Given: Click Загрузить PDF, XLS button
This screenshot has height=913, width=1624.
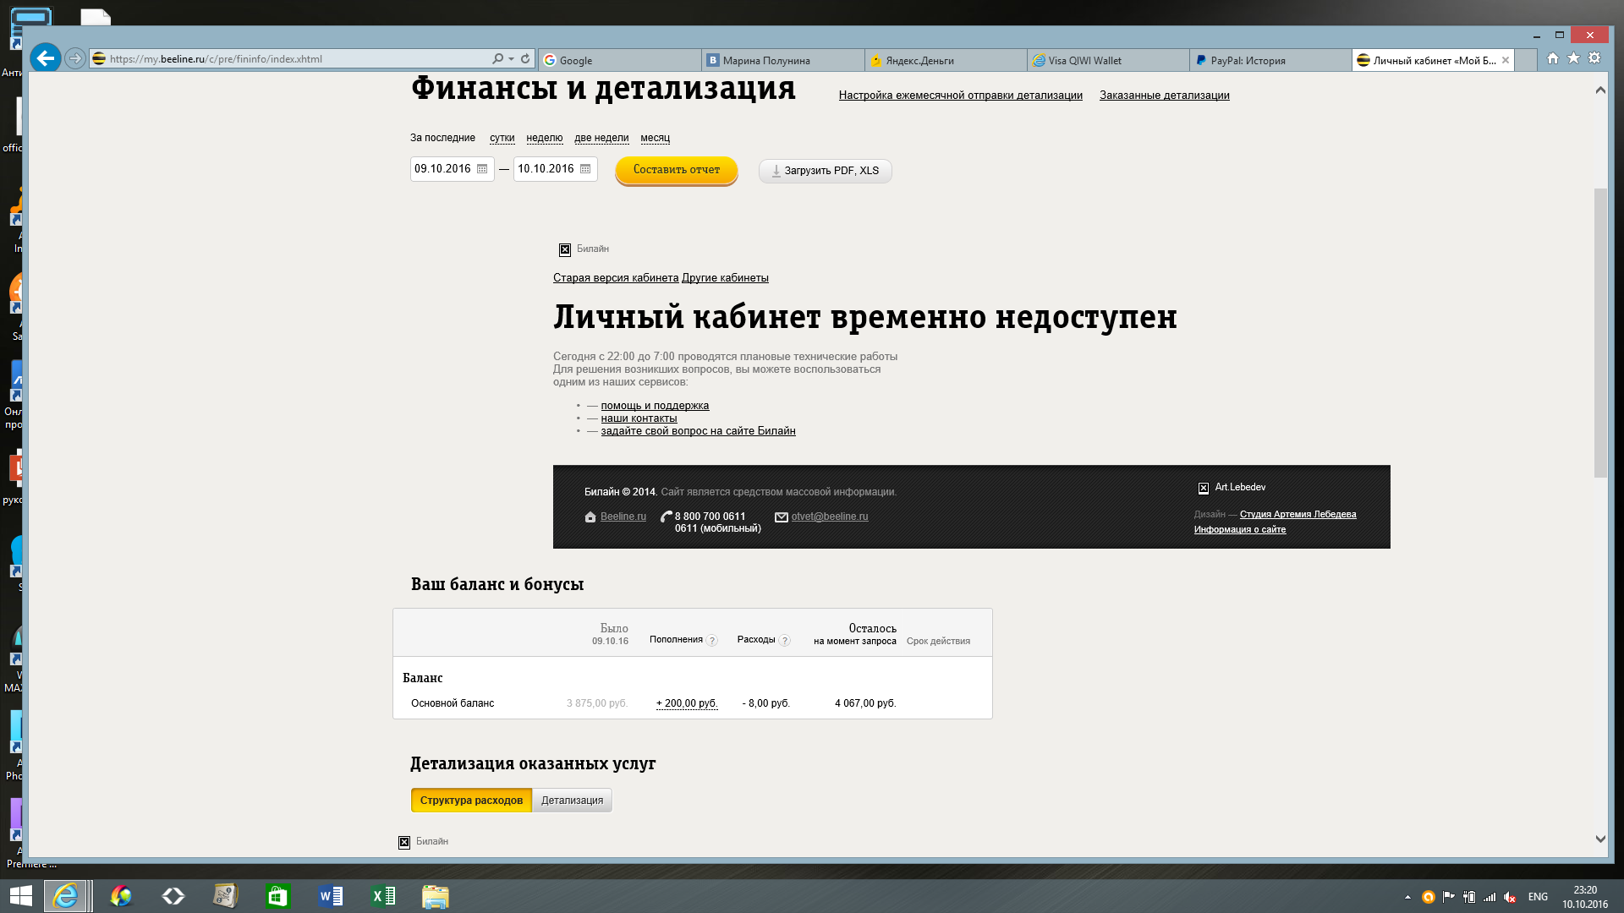Looking at the screenshot, I should 825,171.
